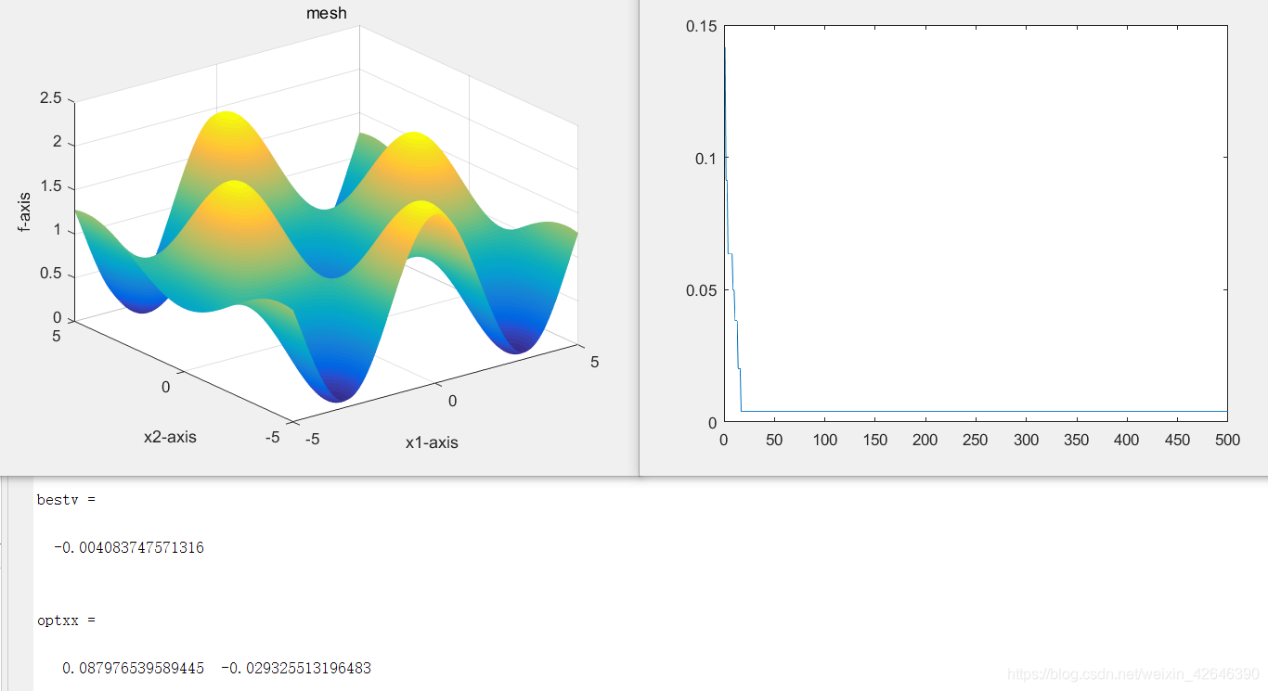Image resolution: width=1268 pixels, height=691 pixels.
Task: Click the 100 tick on iteration axis
Action: 824,441
